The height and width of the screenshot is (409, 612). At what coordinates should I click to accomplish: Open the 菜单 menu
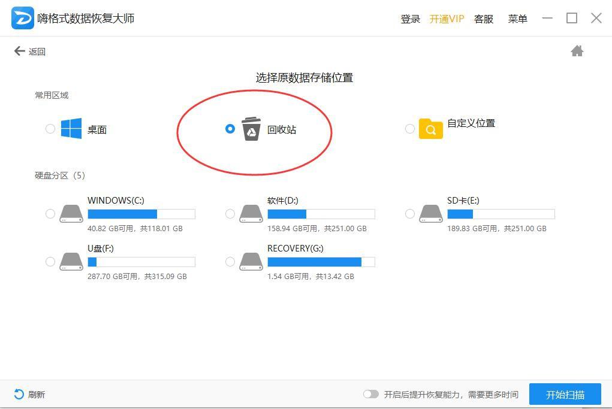pyautogui.click(x=517, y=19)
